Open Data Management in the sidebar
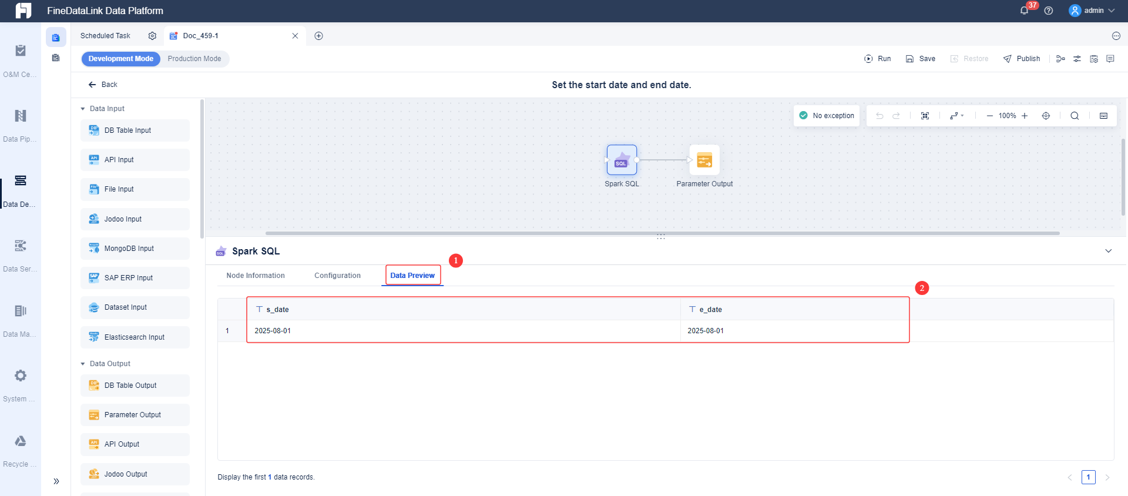The width and height of the screenshot is (1128, 496). tap(20, 320)
